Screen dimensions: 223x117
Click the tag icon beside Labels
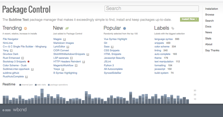point(173,29)
